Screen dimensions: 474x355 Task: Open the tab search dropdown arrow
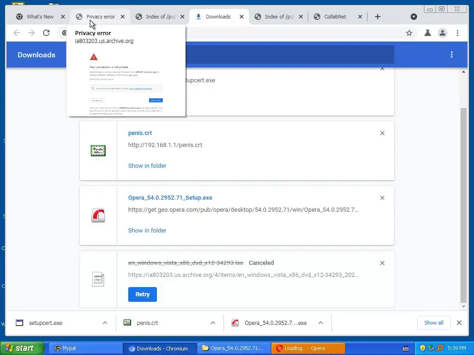click(x=414, y=17)
